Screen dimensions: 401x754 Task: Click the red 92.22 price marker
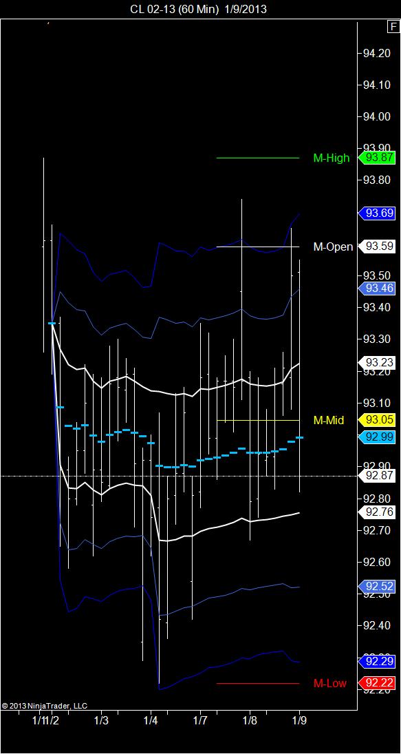coord(377,683)
